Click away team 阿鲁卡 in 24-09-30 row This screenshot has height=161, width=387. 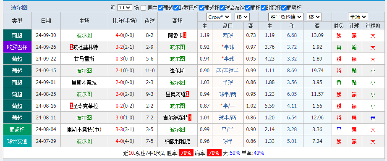175,35
